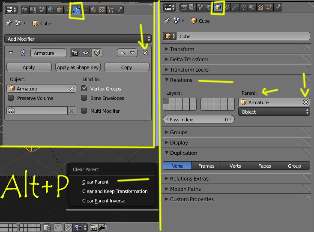
Task: Enable Bone Envelopes checkbox
Action: 84,98
